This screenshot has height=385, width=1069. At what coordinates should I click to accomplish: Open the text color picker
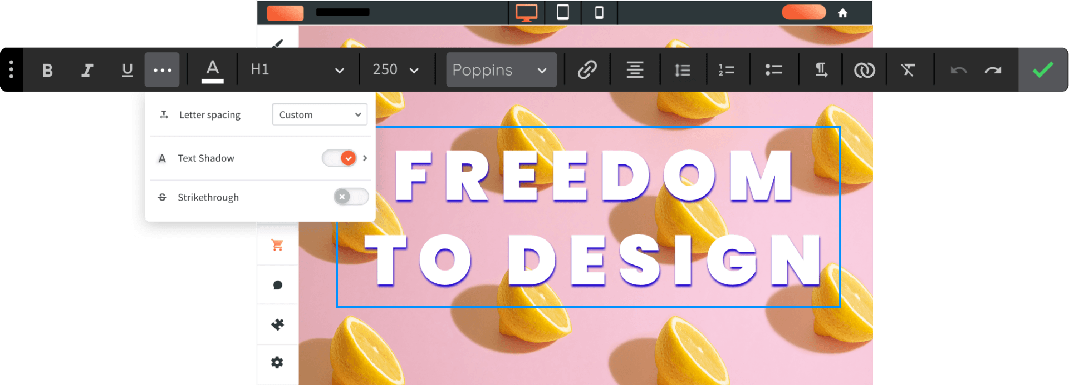tap(212, 71)
